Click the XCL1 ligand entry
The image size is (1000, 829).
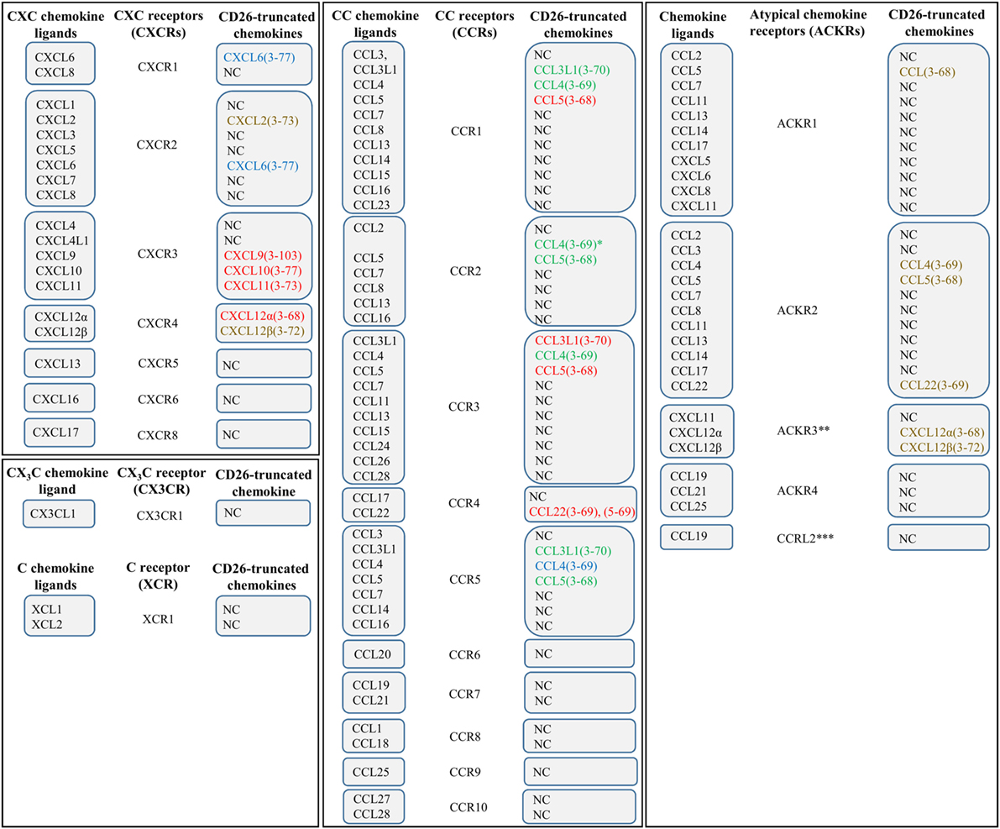pos(47,610)
